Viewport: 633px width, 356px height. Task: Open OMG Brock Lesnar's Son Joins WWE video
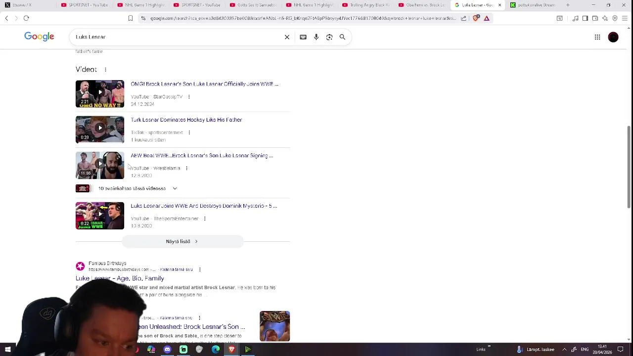tap(204, 84)
